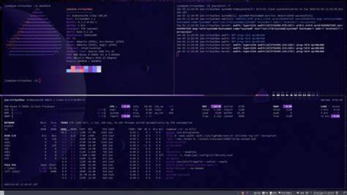Open the launcher icon at panel far left
This screenshot has width=347, height=195.
(2, 193)
